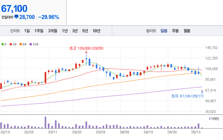Image resolution: width=223 pixels, height=140 pixels.
Task: Click the orange 60-day moving average legend swatch
Action: [x=21, y=44]
